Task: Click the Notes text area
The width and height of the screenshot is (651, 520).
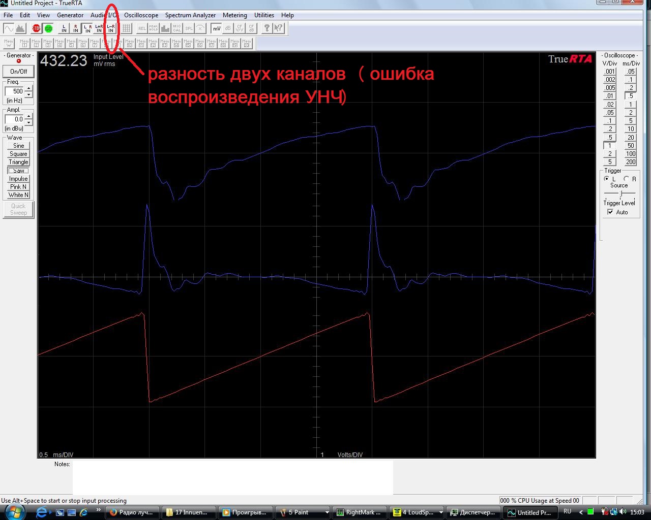Action: click(x=232, y=477)
